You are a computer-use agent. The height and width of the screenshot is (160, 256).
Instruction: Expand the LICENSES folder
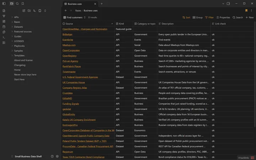[x=12, y=41]
